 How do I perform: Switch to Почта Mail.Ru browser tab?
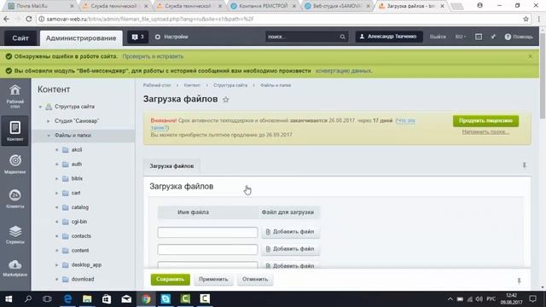41,6
